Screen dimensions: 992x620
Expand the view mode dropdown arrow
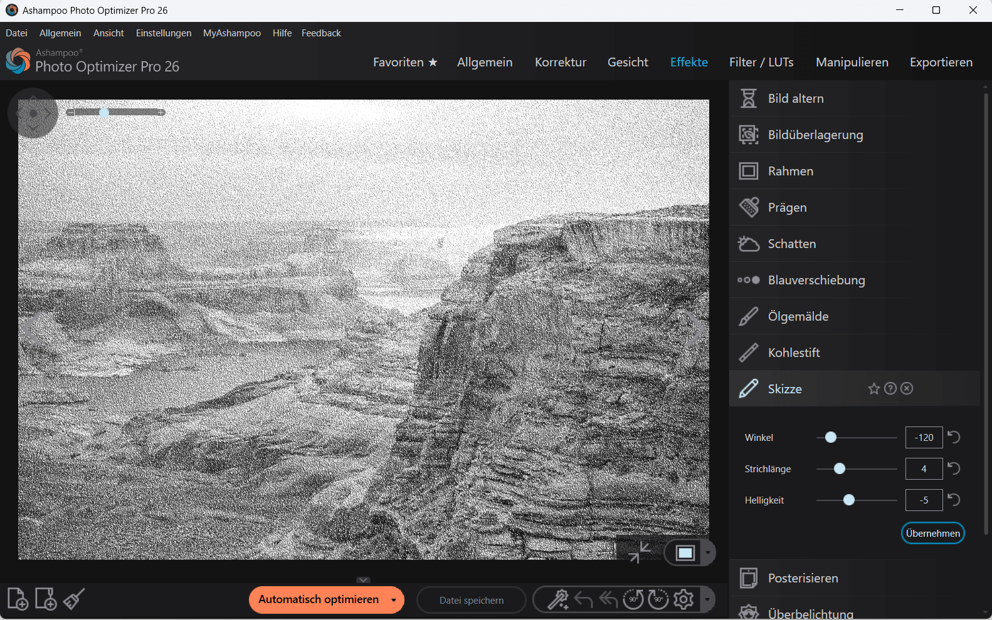[708, 553]
